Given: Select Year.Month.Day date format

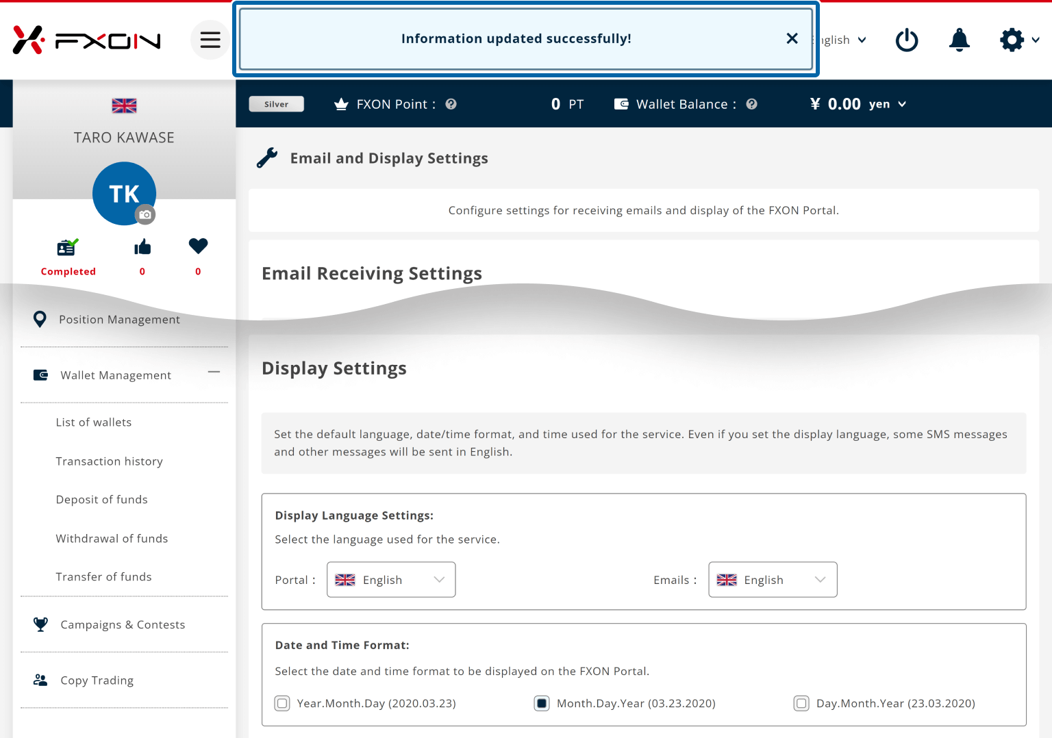Looking at the screenshot, I should click(x=282, y=703).
